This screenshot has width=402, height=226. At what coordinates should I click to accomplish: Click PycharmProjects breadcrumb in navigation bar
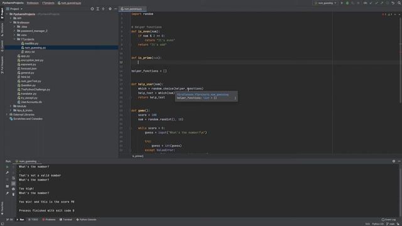pyautogui.click(x=13, y=3)
